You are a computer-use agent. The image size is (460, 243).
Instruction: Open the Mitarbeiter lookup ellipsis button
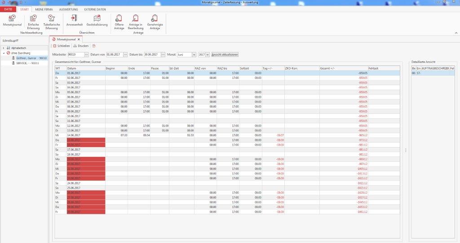(87, 54)
